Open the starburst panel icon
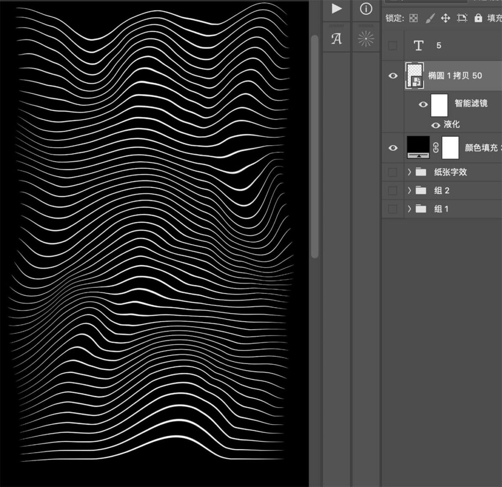Image resolution: width=502 pixels, height=487 pixels. (366, 39)
